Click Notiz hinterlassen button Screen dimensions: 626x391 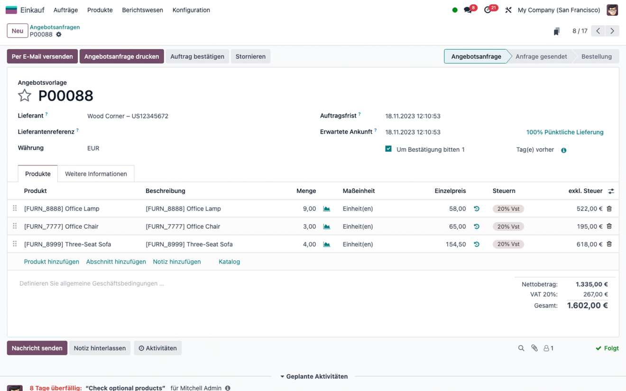(100, 348)
